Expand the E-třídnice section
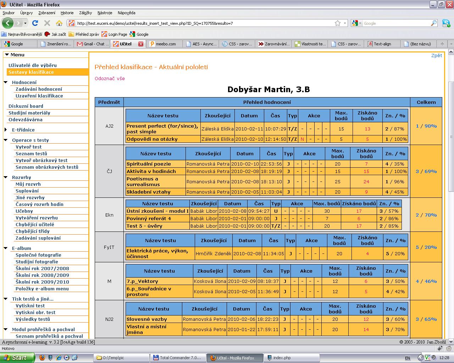This screenshot has width=454, height=363. click(x=5, y=130)
